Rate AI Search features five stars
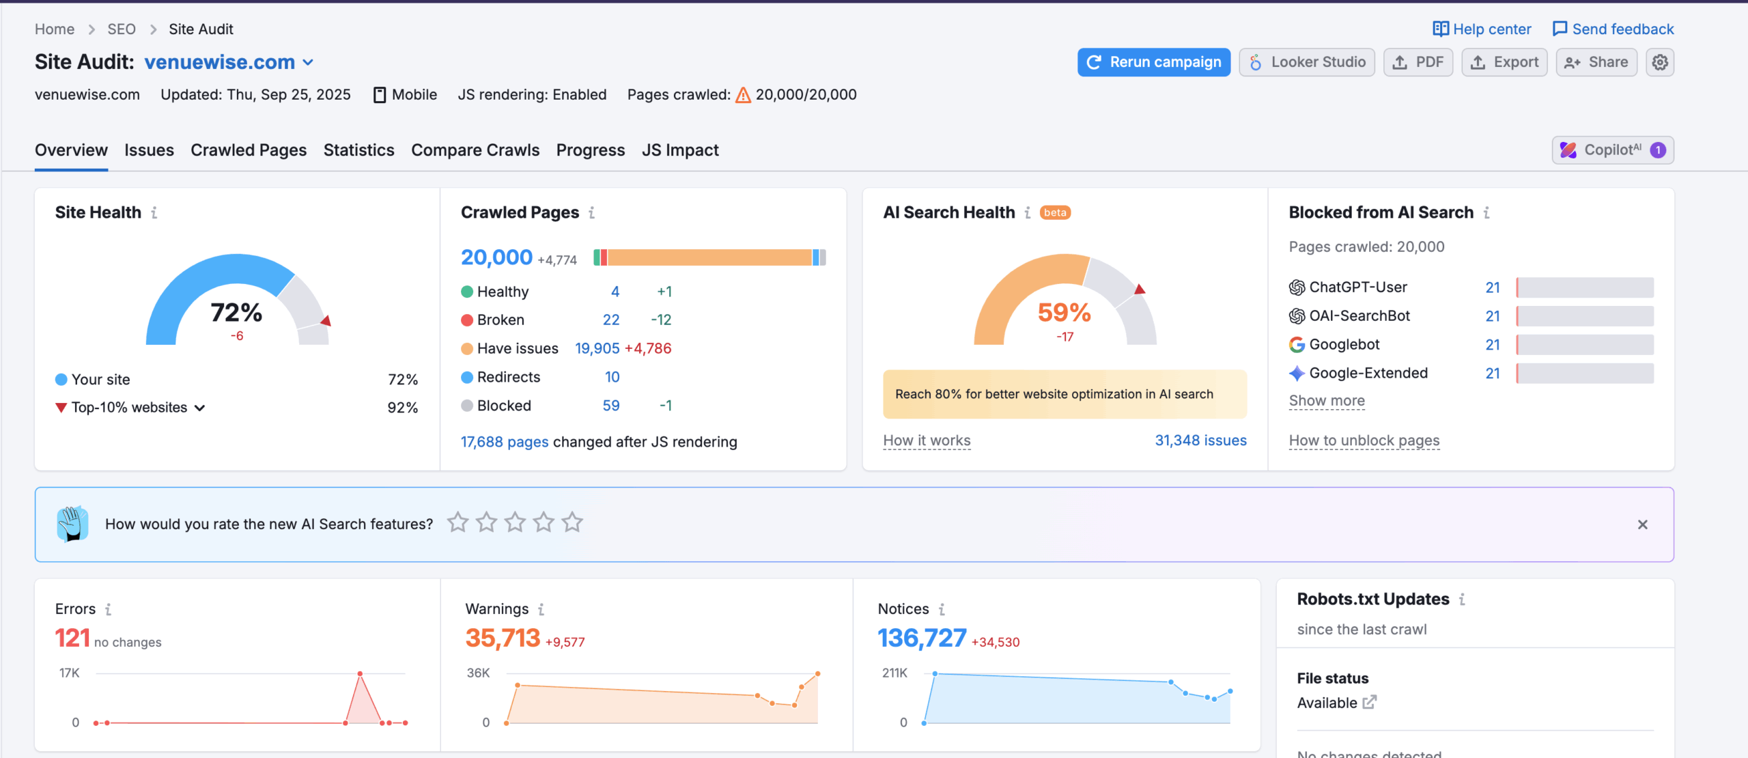 coord(572,523)
